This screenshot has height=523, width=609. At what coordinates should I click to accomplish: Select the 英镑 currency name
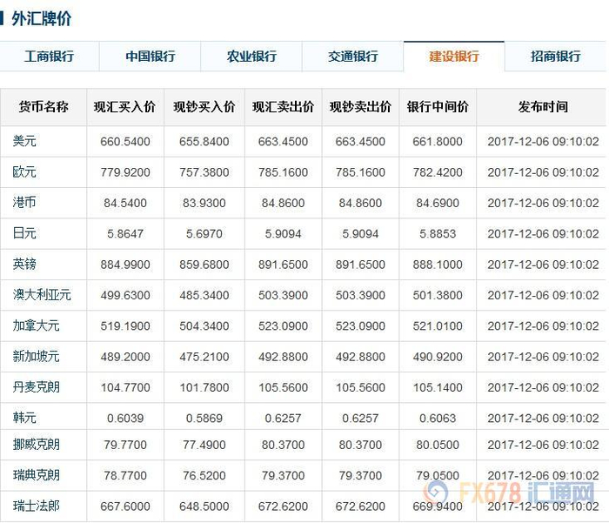click(24, 265)
